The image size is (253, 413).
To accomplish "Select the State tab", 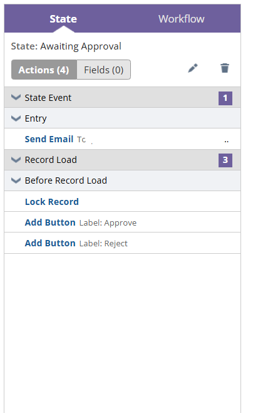I will (63, 19).
